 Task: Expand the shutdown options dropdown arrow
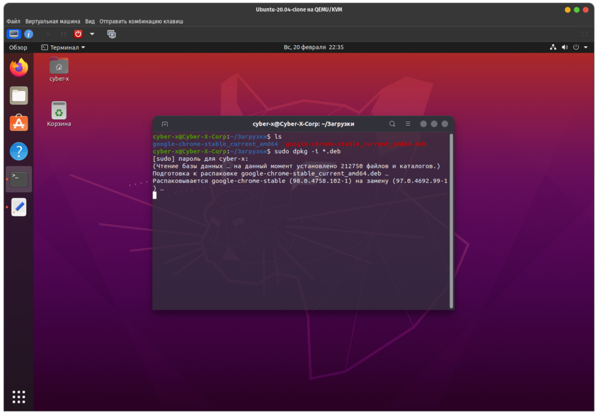92,34
